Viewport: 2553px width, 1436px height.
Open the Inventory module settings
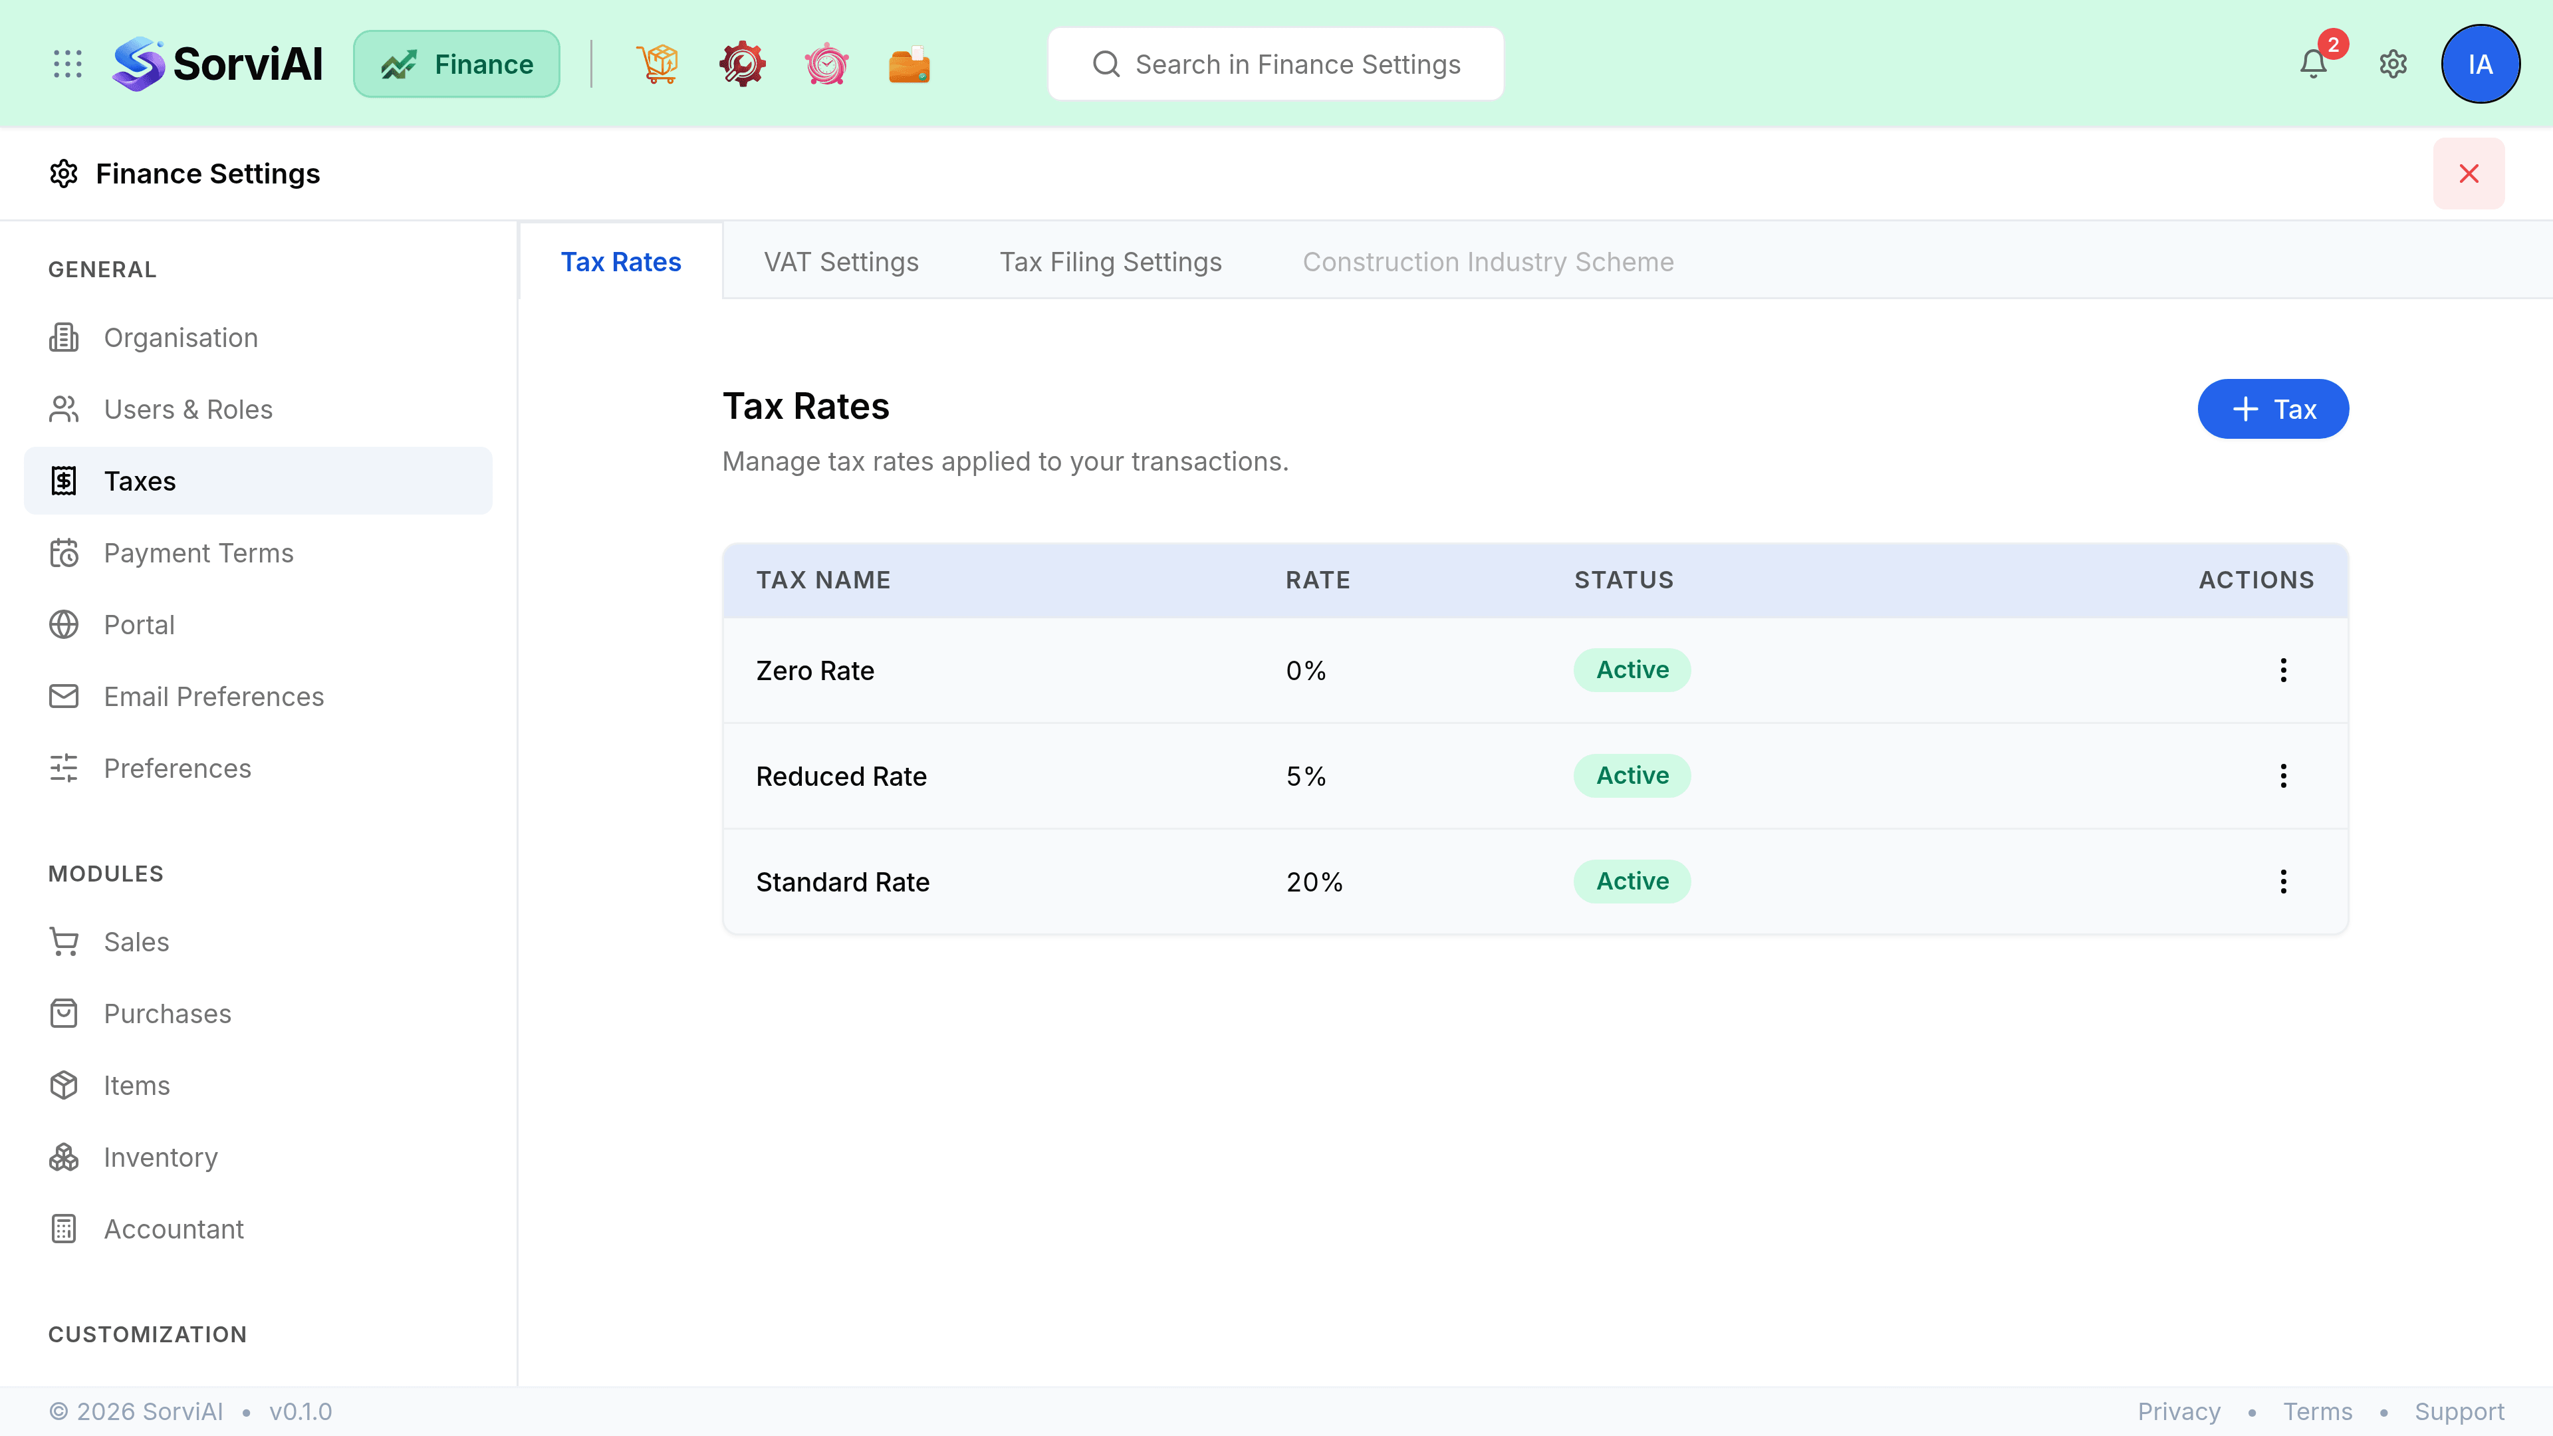258,1157
